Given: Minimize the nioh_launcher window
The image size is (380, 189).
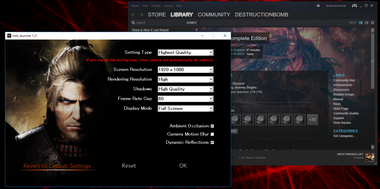Looking at the screenshot, I should (x=202, y=36).
